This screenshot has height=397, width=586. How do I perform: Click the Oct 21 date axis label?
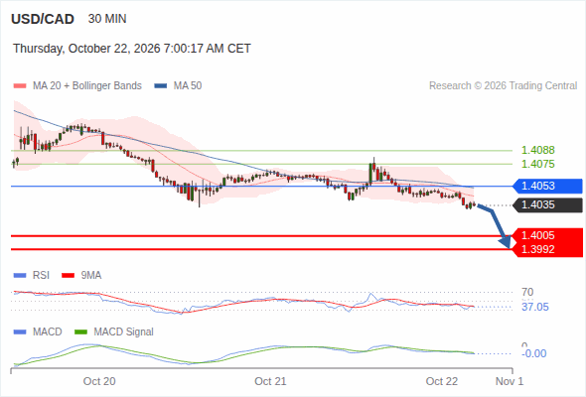(x=270, y=381)
